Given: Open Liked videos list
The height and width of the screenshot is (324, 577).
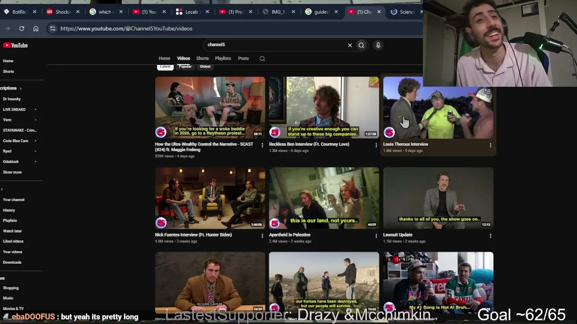Looking at the screenshot, I should coord(13,242).
